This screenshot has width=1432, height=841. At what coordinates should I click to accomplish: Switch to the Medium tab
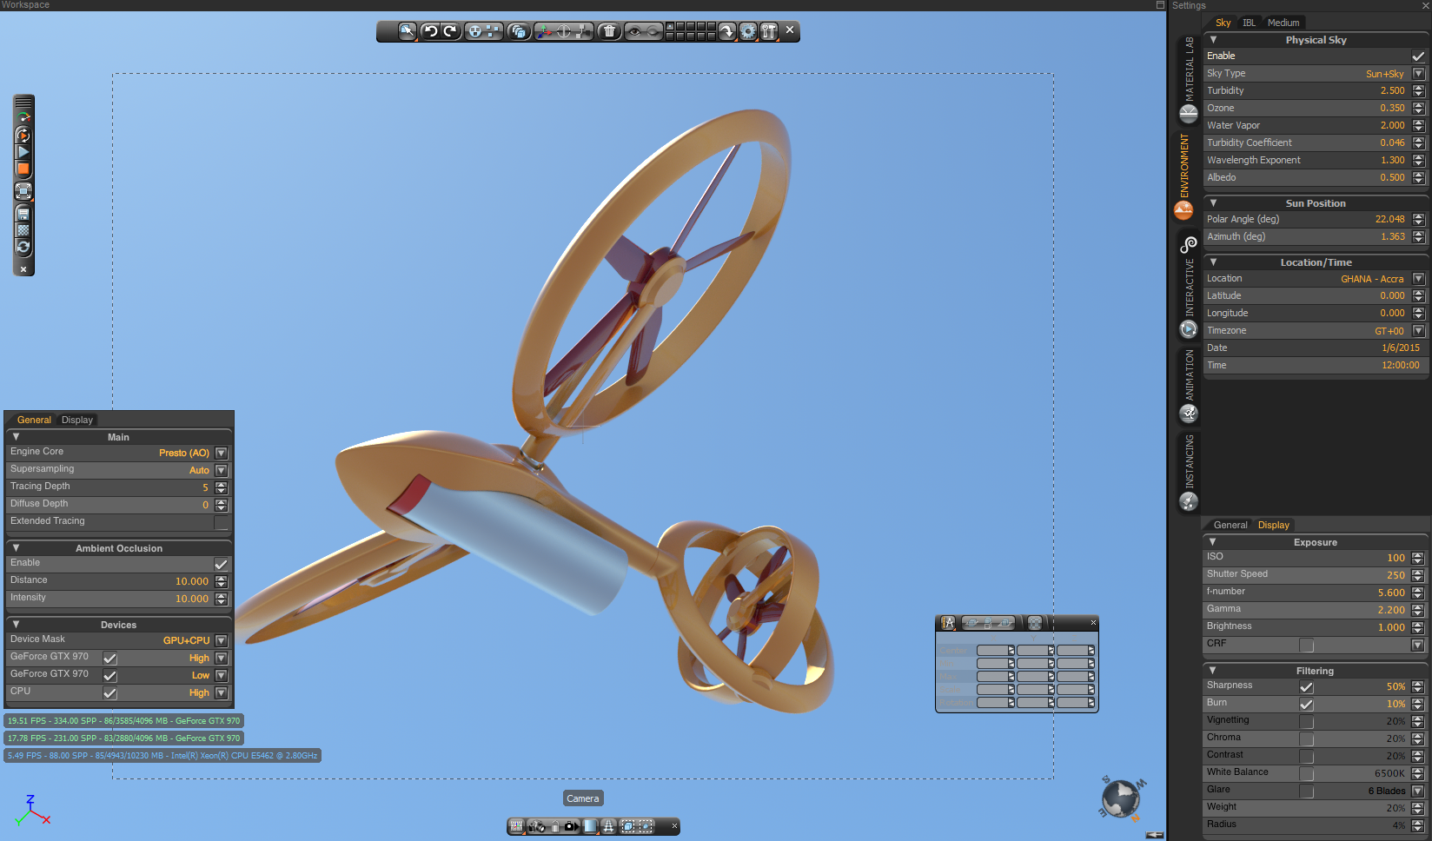tap(1283, 23)
